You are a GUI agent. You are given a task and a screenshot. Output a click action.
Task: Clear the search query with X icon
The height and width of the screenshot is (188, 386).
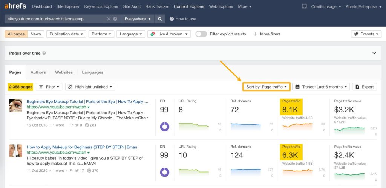[109, 19]
